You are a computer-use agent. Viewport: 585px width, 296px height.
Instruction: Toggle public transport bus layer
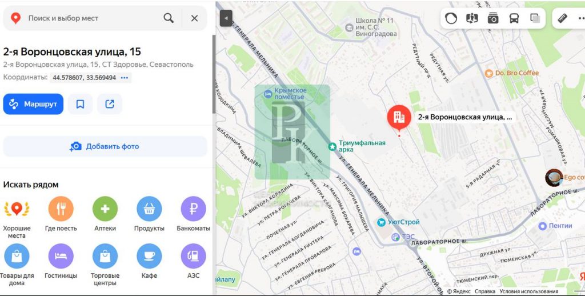point(514,18)
